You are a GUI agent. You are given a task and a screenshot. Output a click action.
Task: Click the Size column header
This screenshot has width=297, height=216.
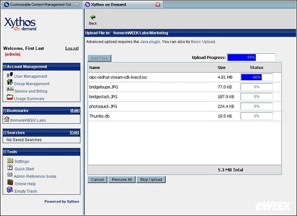coord(221,68)
